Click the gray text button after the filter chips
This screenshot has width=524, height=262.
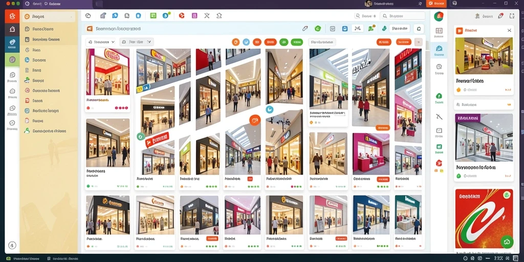(x=322, y=42)
